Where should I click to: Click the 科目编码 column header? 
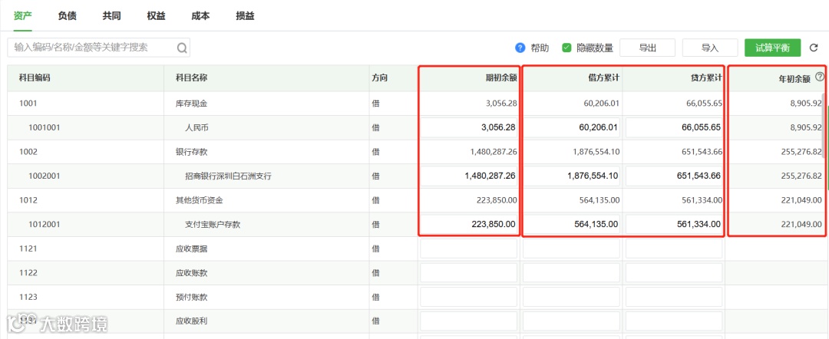(35, 78)
